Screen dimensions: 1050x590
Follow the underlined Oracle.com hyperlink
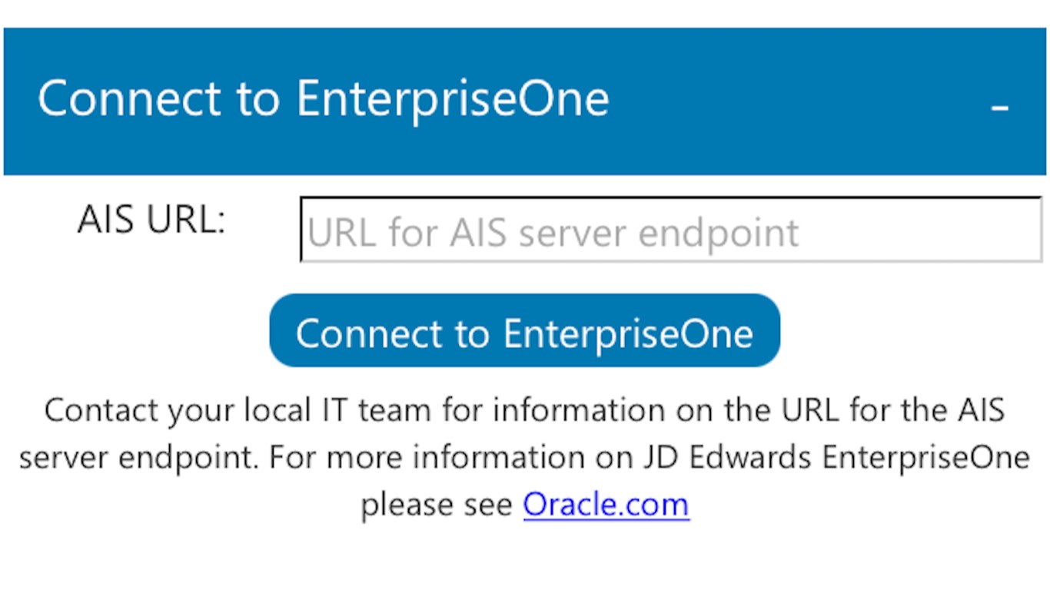(x=606, y=505)
